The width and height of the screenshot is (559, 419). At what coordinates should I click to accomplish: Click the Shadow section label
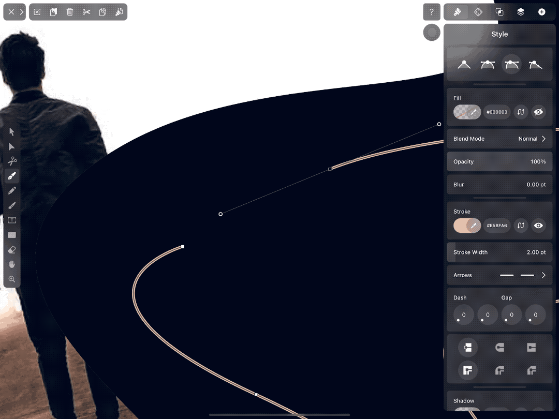pos(464,401)
